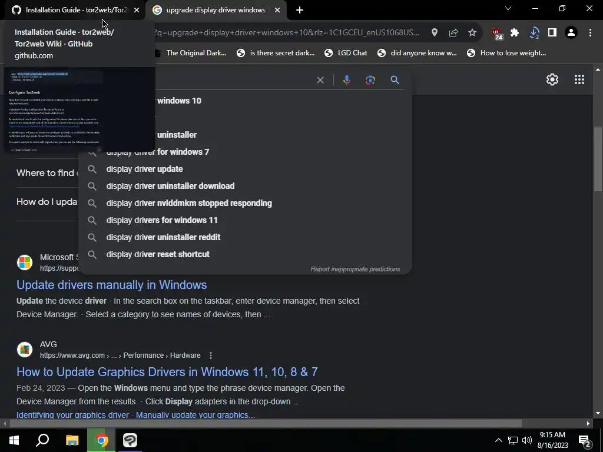Select 'display driver uninstaller reddit' suggestion
The image size is (603, 452).
point(245,237)
